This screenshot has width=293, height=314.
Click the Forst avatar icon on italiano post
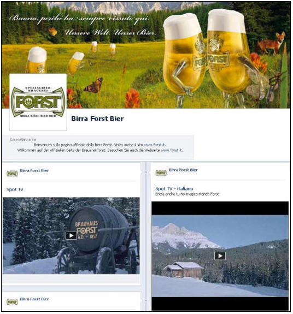pyautogui.click(x=161, y=173)
